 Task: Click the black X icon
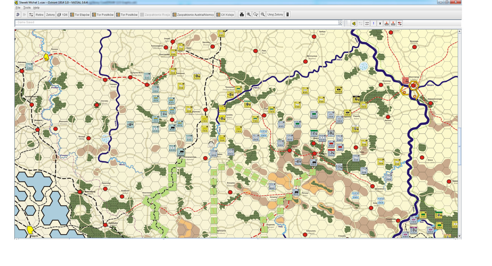click(x=380, y=23)
